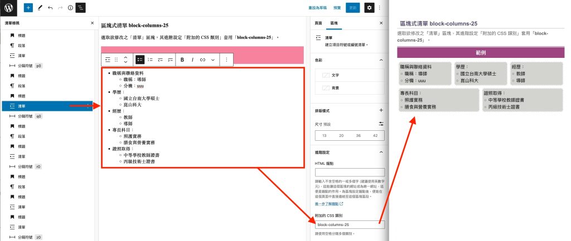Open typography options plus icon
The height and width of the screenshot is (241, 571).
tap(381, 110)
